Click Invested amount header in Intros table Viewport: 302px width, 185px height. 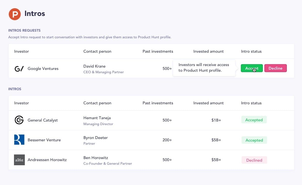coord(208,103)
